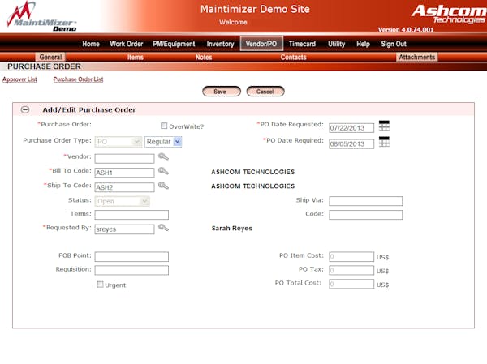Click the Vendor input field

[124, 159]
